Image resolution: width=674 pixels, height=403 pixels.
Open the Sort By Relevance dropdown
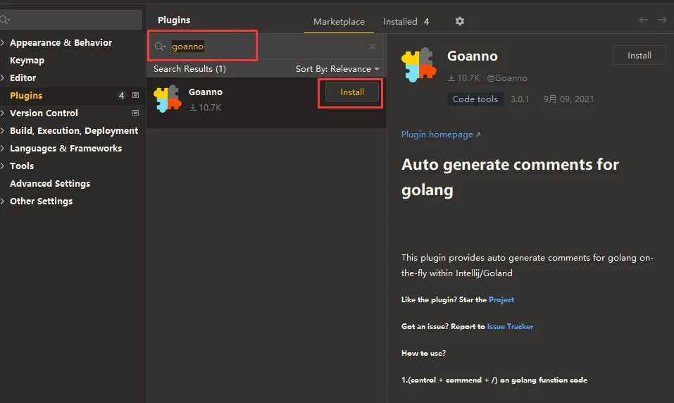[337, 69]
